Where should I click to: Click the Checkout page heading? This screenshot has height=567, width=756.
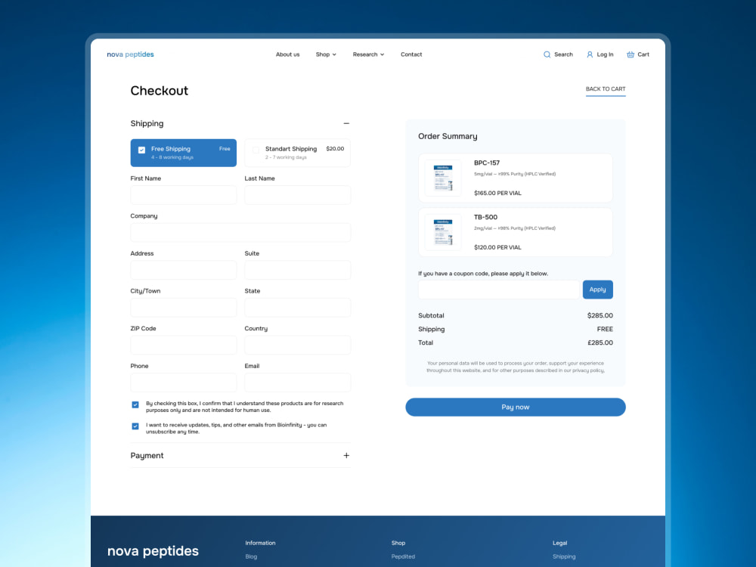click(159, 91)
